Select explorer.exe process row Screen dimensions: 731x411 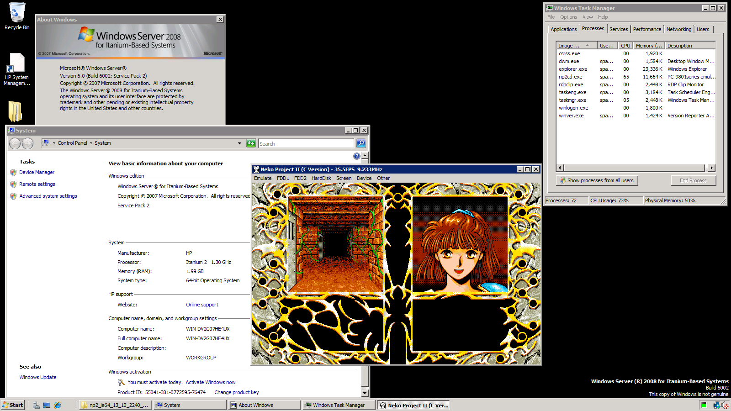point(636,69)
